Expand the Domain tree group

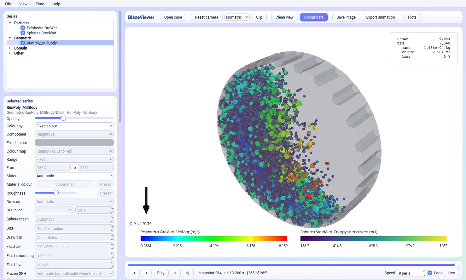(x=10, y=48)
